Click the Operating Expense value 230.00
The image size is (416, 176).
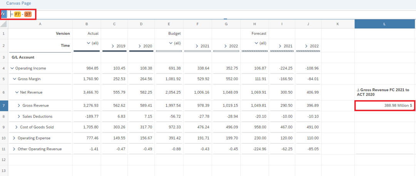tap(260, 138)
